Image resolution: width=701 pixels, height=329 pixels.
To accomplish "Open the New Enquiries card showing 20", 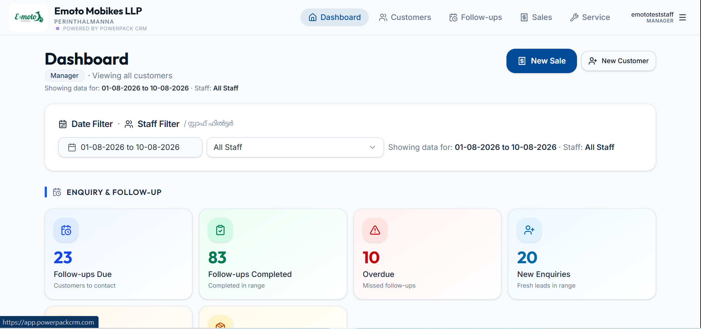I will click(582, 254).
